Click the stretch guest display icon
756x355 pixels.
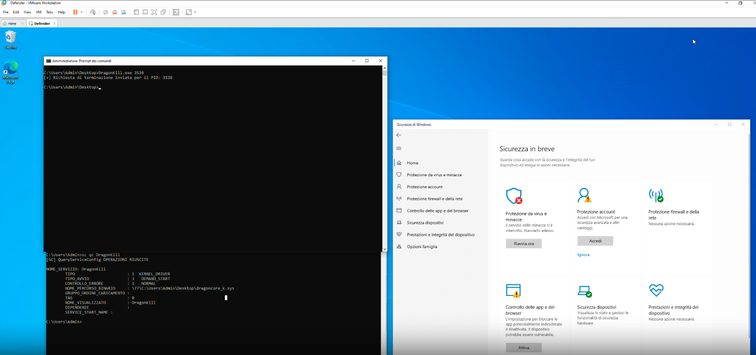(x=189, y=12)
